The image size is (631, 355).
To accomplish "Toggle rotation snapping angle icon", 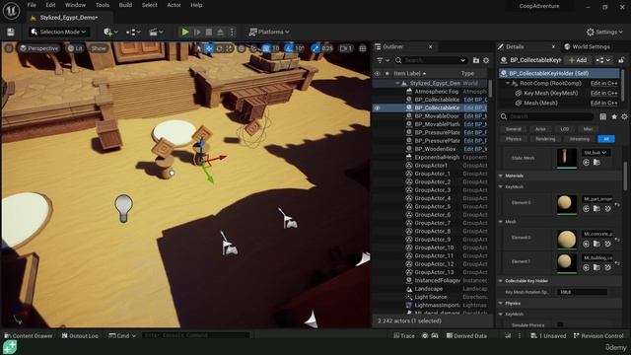I will pyautogui.click(x=289, y=48).
